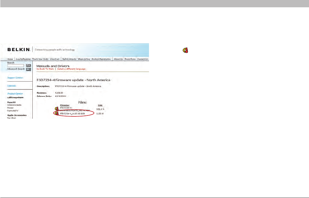Click inside the Search text box
Image resolution: width=309 pixels, height=198 pixels.
click(x=16, y=66)
